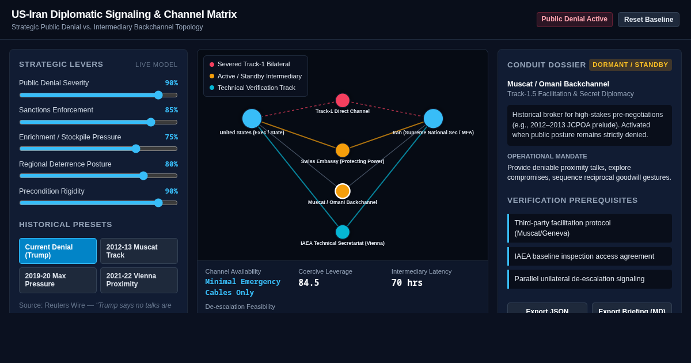This screenshot has width=691, height=363.
Task: Adjust the Public Denial Severity slider
Action: (98, 95)
